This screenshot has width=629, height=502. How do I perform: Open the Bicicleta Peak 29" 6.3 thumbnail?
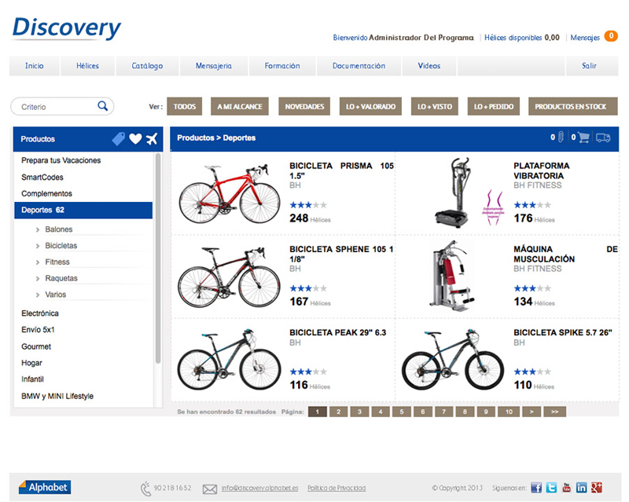[229, 360]
